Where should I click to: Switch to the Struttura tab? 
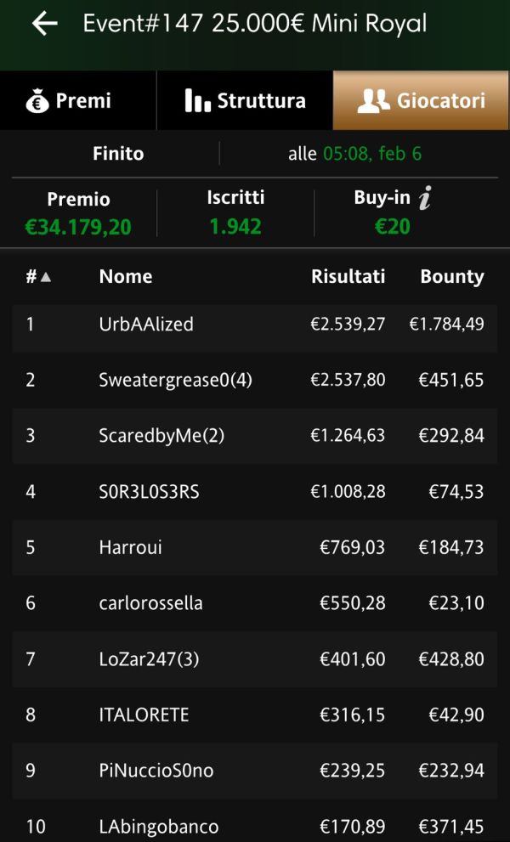tap(245, 100)
